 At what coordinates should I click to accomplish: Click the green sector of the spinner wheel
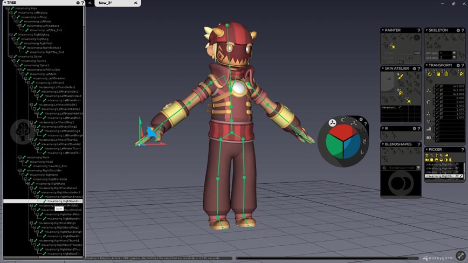[334, 146]
